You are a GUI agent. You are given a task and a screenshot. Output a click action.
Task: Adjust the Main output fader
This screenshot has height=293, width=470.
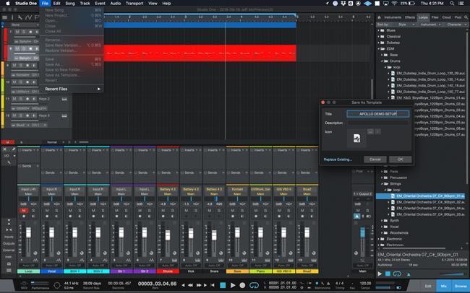[363, 232]
